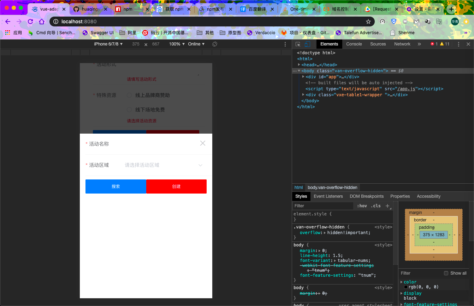Click the Google Translate extension icon
The height and width of the screenshot is (306, 474).
pyautogui.click(x=439, y=22)
